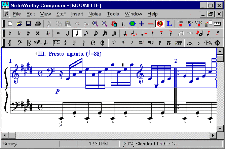Choose thirty-second note duration
225x149 pixels.
(105, 33)
